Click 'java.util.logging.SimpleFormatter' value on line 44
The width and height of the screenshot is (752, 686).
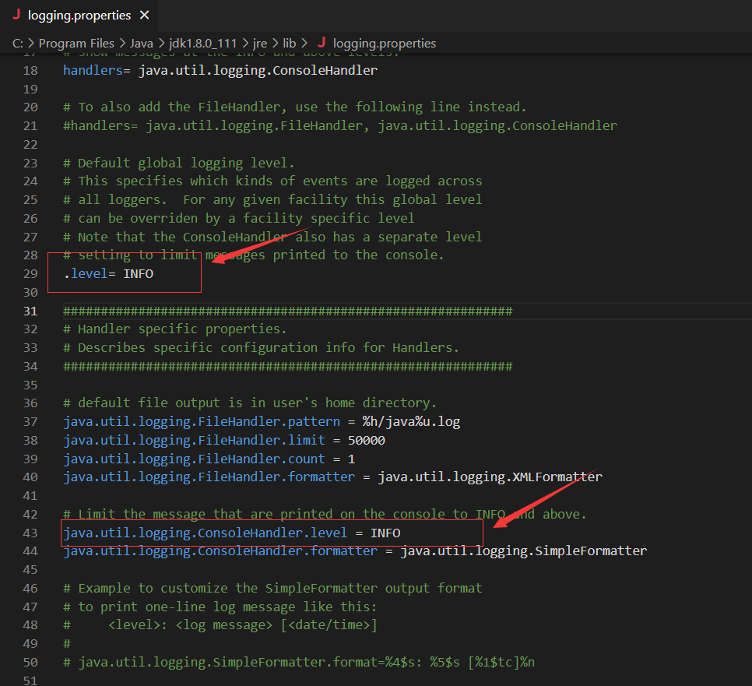coord(524,551)
